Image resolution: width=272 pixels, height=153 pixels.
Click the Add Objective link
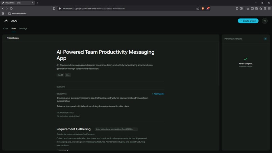(x=158, y=94)
